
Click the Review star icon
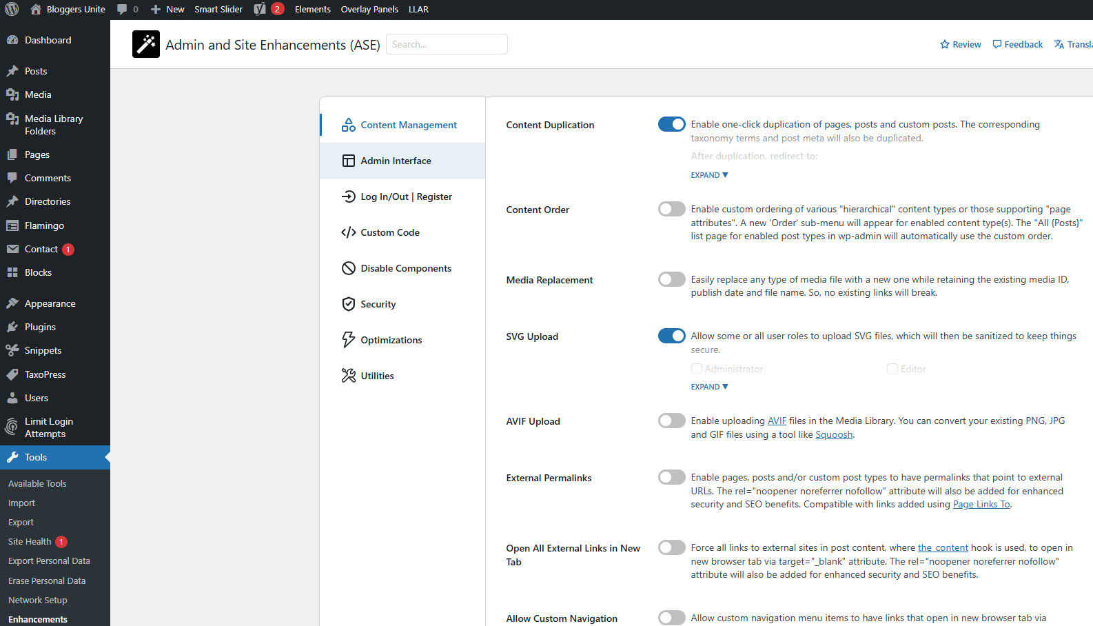pyautogui.click(x=944, y=45)
